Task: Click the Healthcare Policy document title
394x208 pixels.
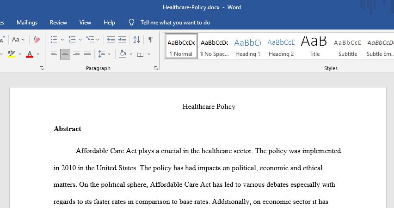Action: click(209, 107)
